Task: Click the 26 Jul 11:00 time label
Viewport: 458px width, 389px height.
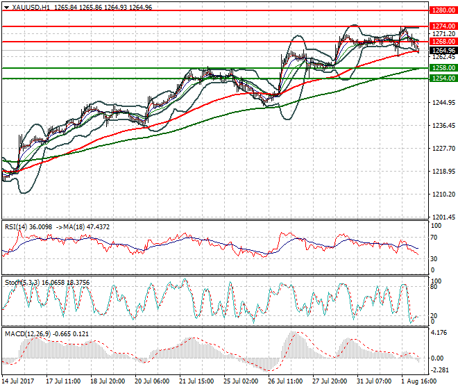Action: pyautogui.click(x=285, y=381)
